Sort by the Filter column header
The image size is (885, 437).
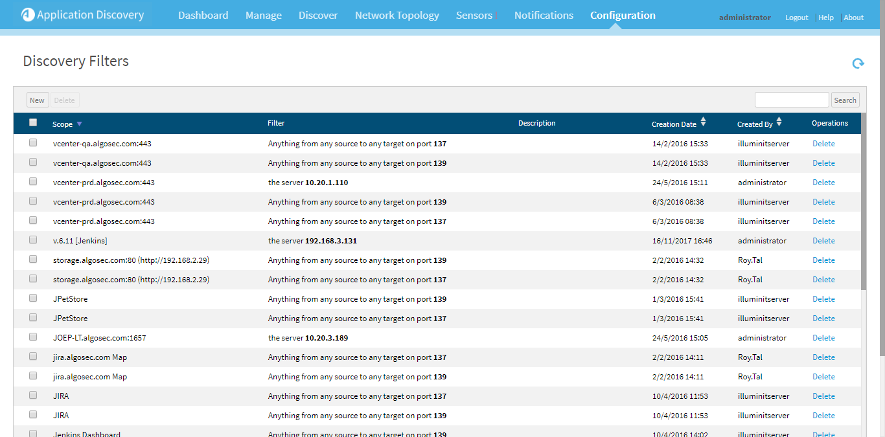point(276,123)
